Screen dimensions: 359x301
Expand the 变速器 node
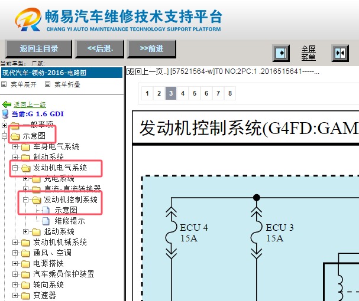(15, 295)
